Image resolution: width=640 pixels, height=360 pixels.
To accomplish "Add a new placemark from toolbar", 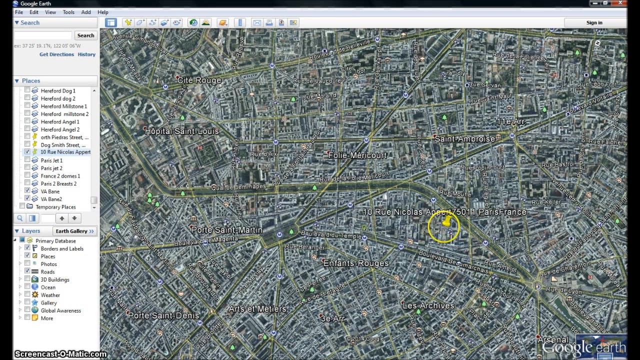I will (128, 22).
